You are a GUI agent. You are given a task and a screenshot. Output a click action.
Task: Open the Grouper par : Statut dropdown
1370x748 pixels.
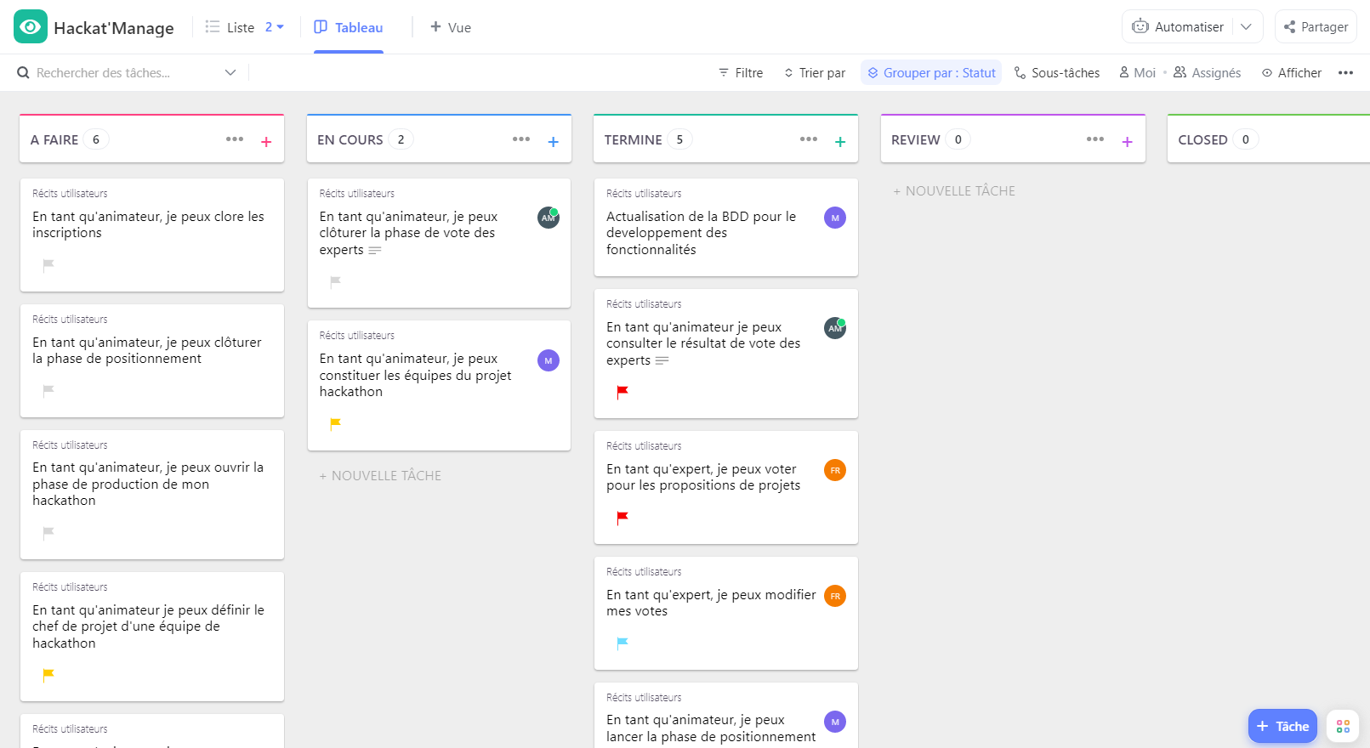pyautogui.click(x=931, y=73)
